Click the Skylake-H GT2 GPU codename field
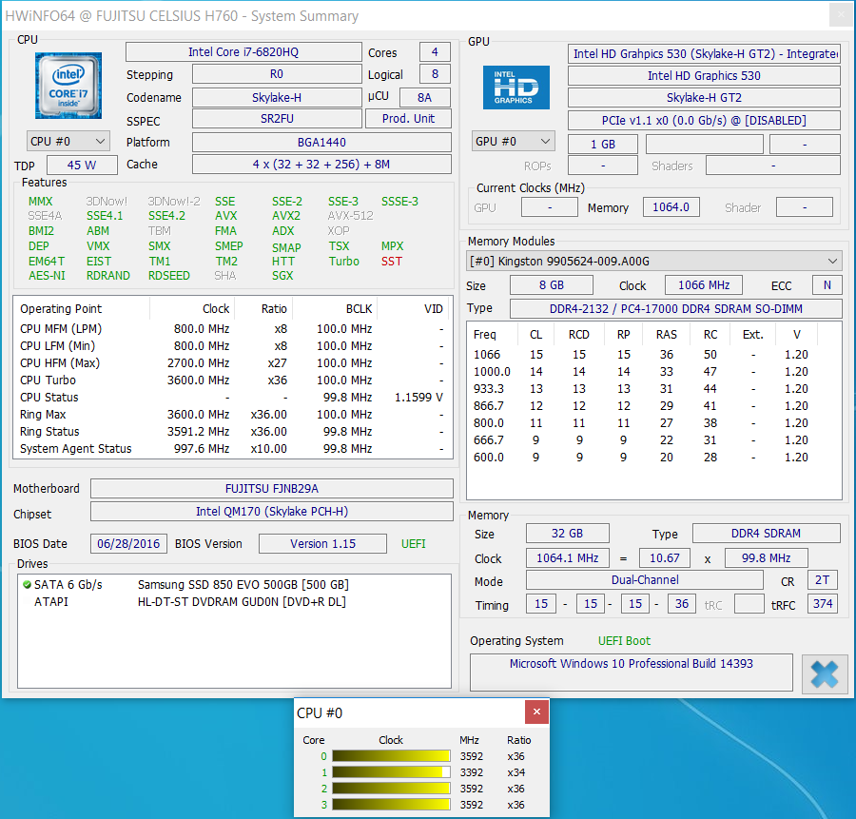Viewport: 856px width, 819px height. click(704, 98)
